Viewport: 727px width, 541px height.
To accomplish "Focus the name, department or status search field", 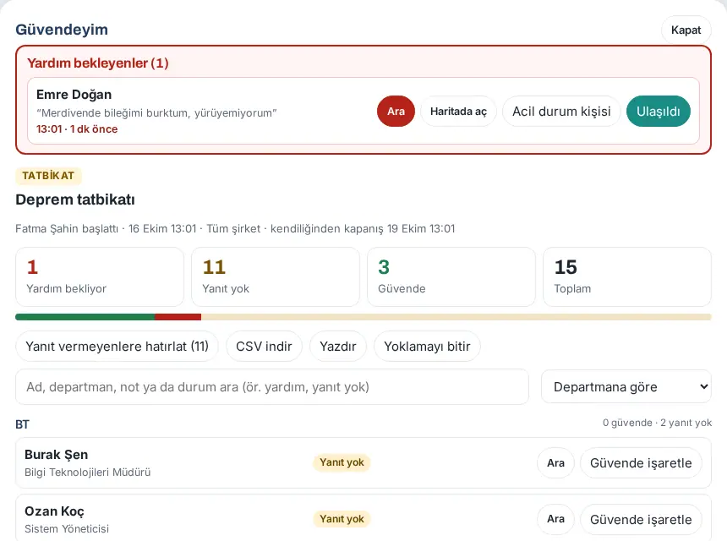I will (272, 386).
